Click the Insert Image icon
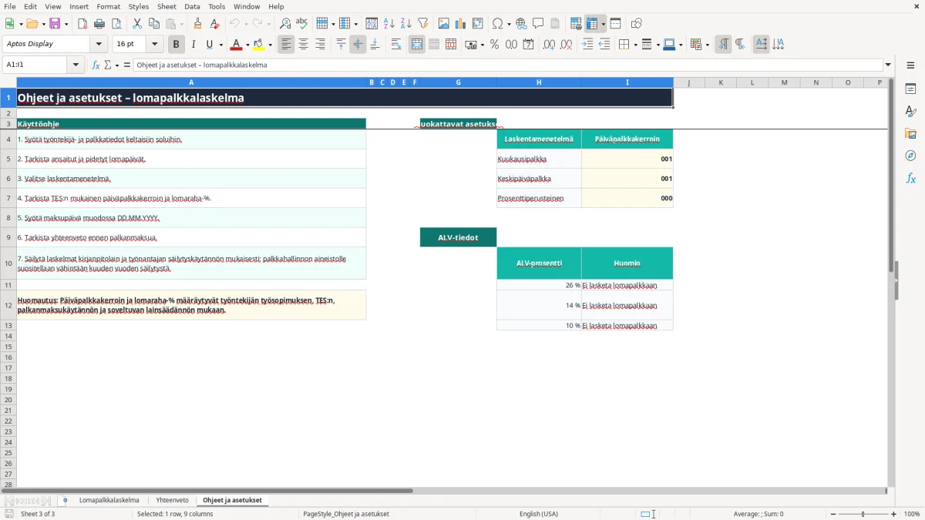The height and width of the screenshot is (520, 925). (443, 24)
